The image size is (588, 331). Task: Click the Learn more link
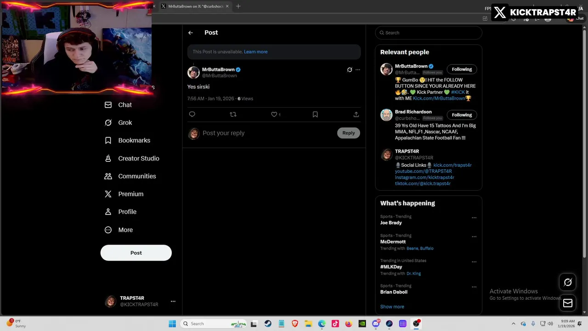(255, 52)
